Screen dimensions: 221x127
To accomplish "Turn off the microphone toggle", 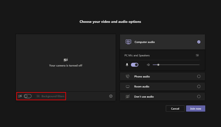I will pyautogui.click(x=135, y=65).
